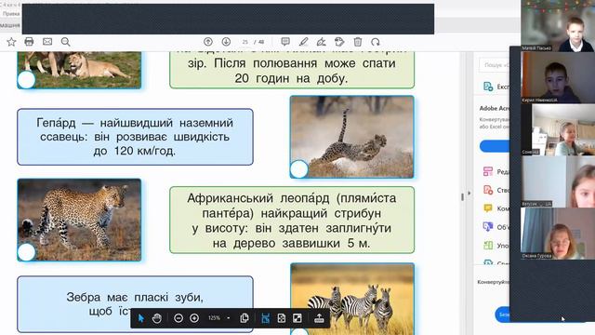Screen dimensions: 595x335
Task: Click the leopard photo
Action: point(79,220)
